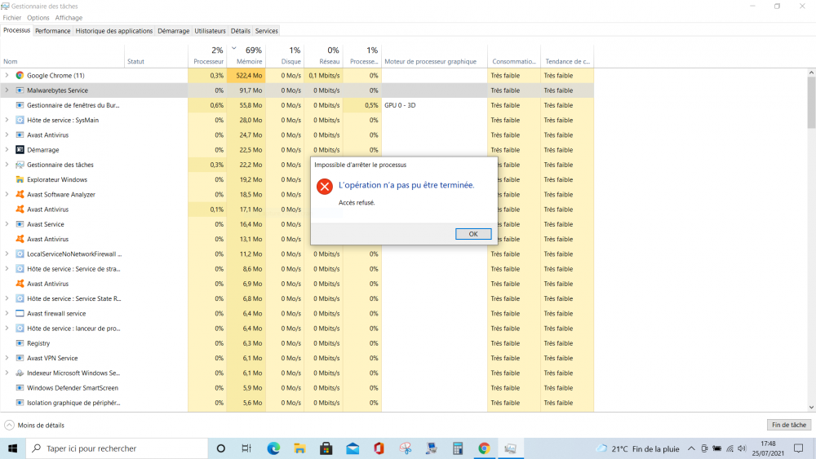Click the Explorateur Windows folder icon

click(x=20, y=179)
